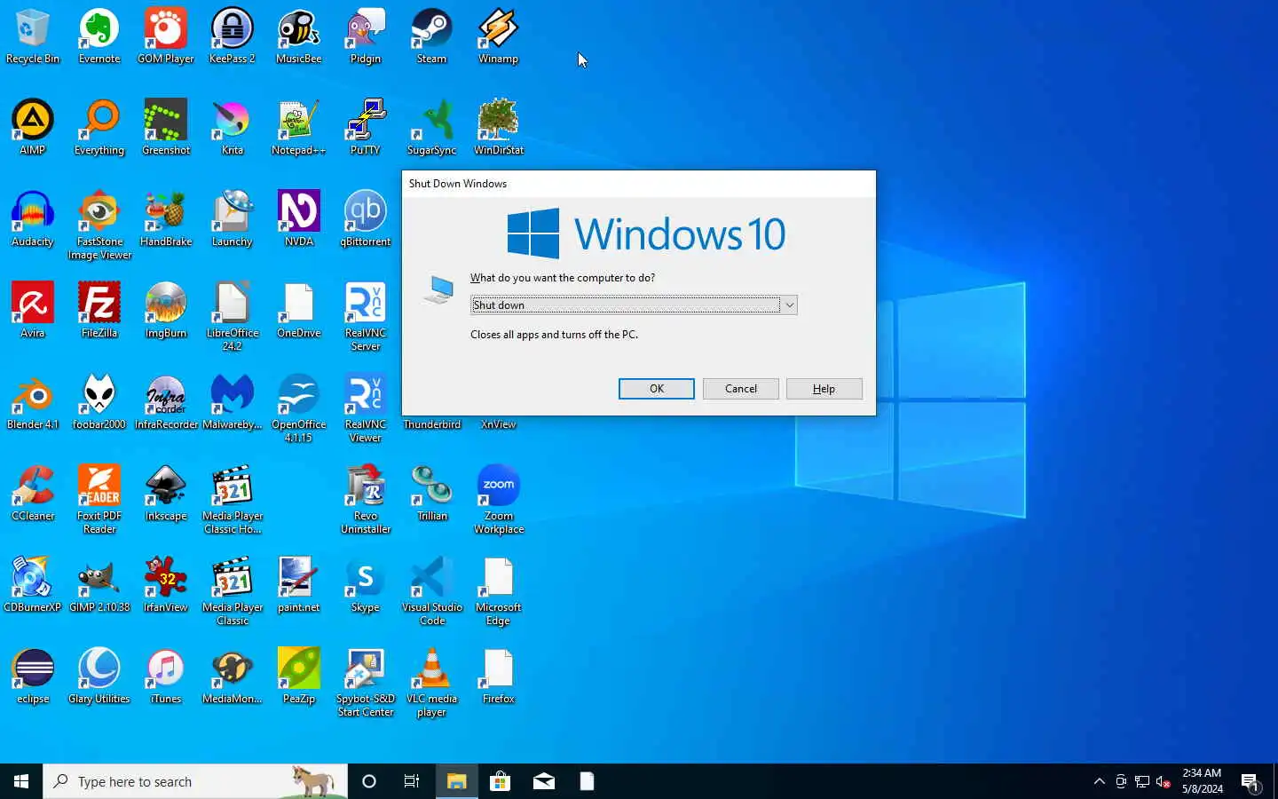Cancel the Shut Down Windows dialog
Screen dimensions: 1278x799
(741, 389)
